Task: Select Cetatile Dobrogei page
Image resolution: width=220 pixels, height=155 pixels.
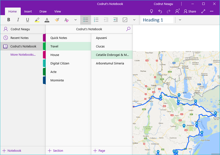Action: (112, 55)
